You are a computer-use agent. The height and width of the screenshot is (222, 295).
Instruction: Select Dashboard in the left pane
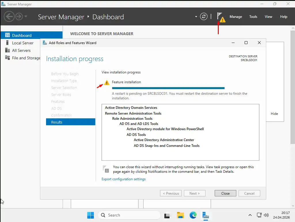tap(31, 35)
